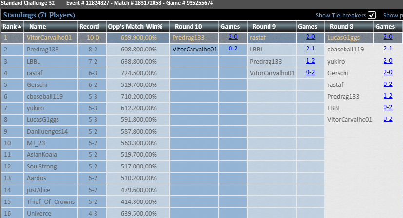Open Round 8 2-0 result versus LucasG1ggs
This screenshot has height=218, width=403.
[388, 37]
